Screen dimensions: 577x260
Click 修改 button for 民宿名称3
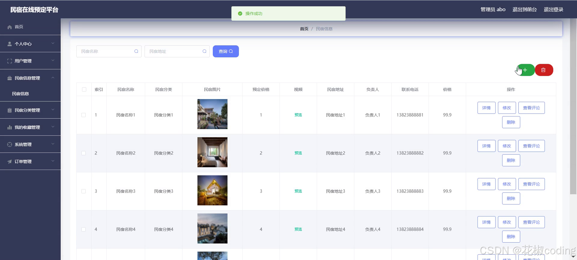point(507,184)
